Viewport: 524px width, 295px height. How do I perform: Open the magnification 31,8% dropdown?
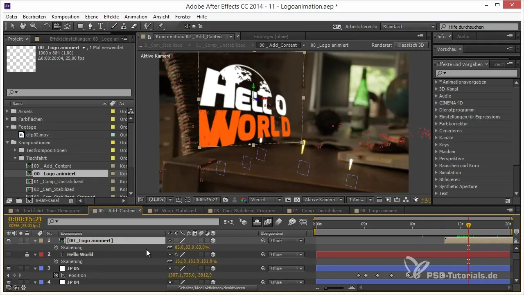coord(160,200)
